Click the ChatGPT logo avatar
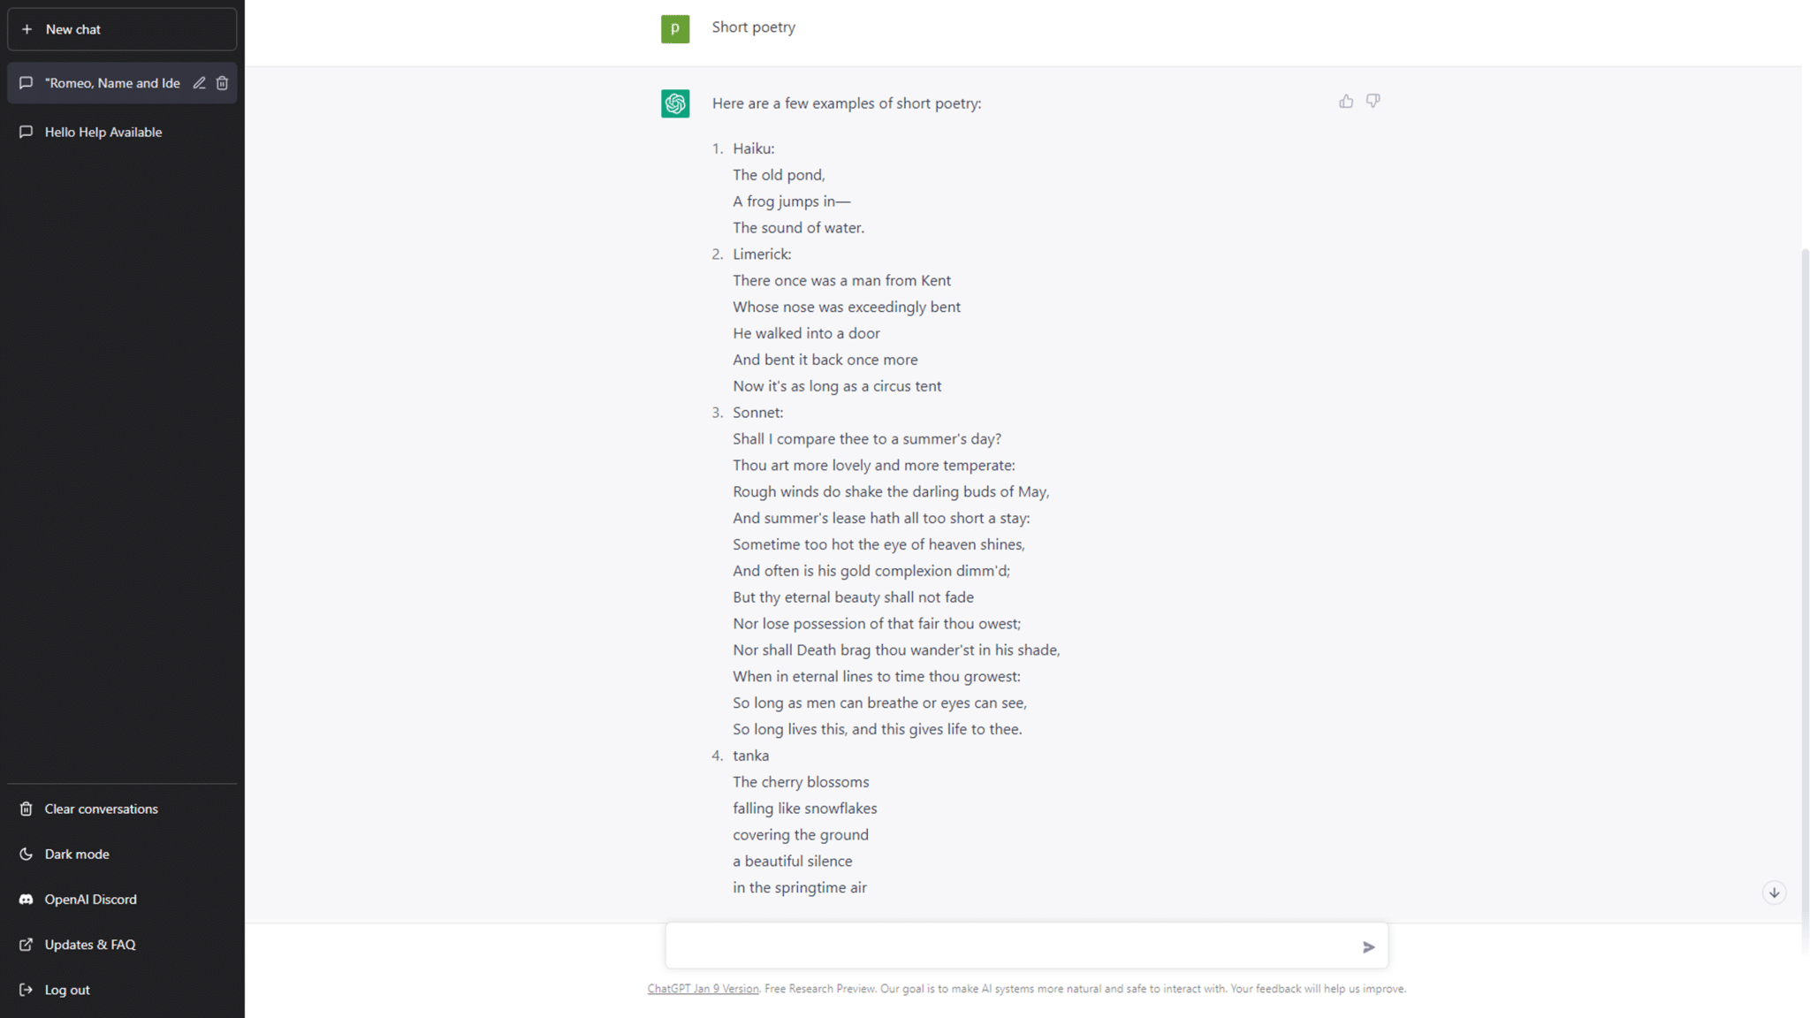 pyautogui.click(x=675, y=103)
